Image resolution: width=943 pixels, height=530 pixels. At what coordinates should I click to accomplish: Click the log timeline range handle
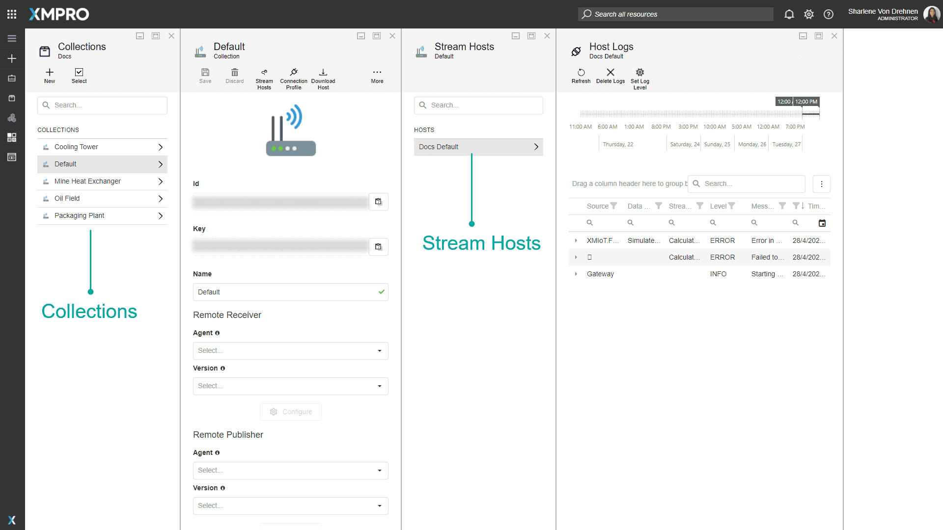810,114
